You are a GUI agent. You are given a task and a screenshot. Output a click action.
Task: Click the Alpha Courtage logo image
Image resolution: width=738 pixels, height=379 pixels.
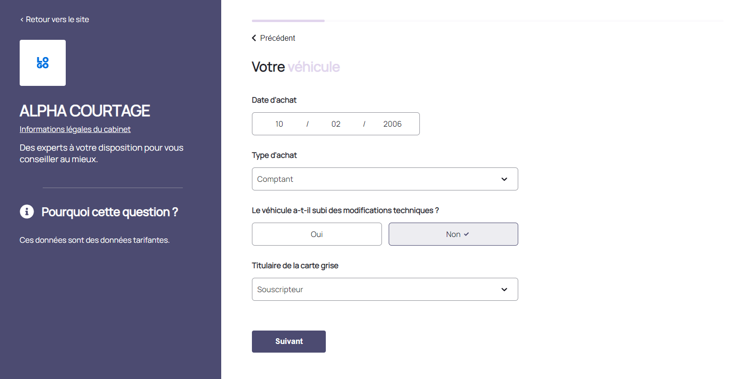[43, 63]
